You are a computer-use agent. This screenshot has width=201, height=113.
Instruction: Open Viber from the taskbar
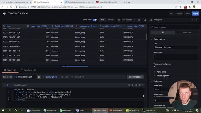point(80,110)
